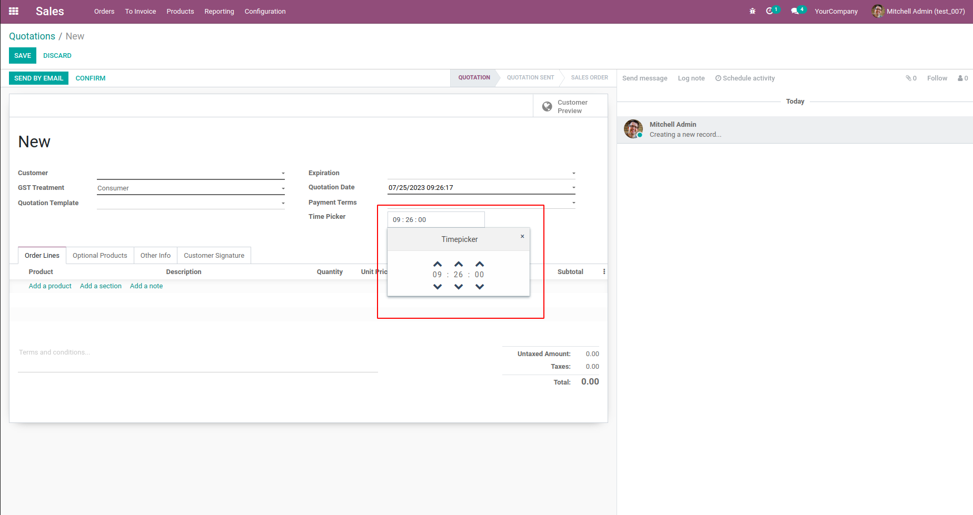The width and height of the screenshot is (973, 515).
Task: Click the Customer Preview globe icon
Action: tap(548, 106)
